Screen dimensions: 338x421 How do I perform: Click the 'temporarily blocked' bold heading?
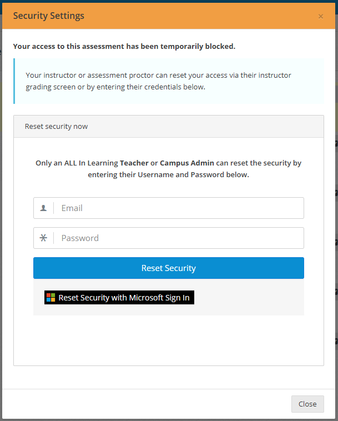[x=124, y=47]
